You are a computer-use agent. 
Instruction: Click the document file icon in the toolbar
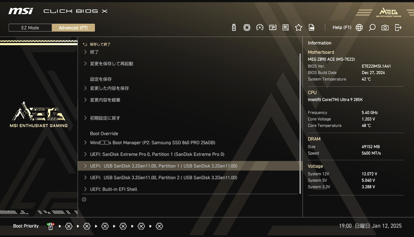tap(312, 28)
